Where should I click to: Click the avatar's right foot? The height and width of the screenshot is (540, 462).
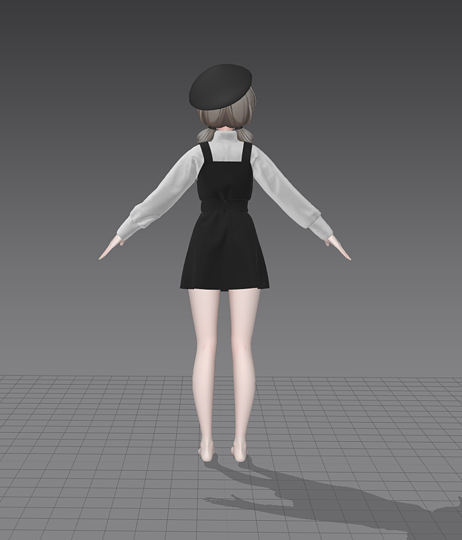(x=240, y=452)
